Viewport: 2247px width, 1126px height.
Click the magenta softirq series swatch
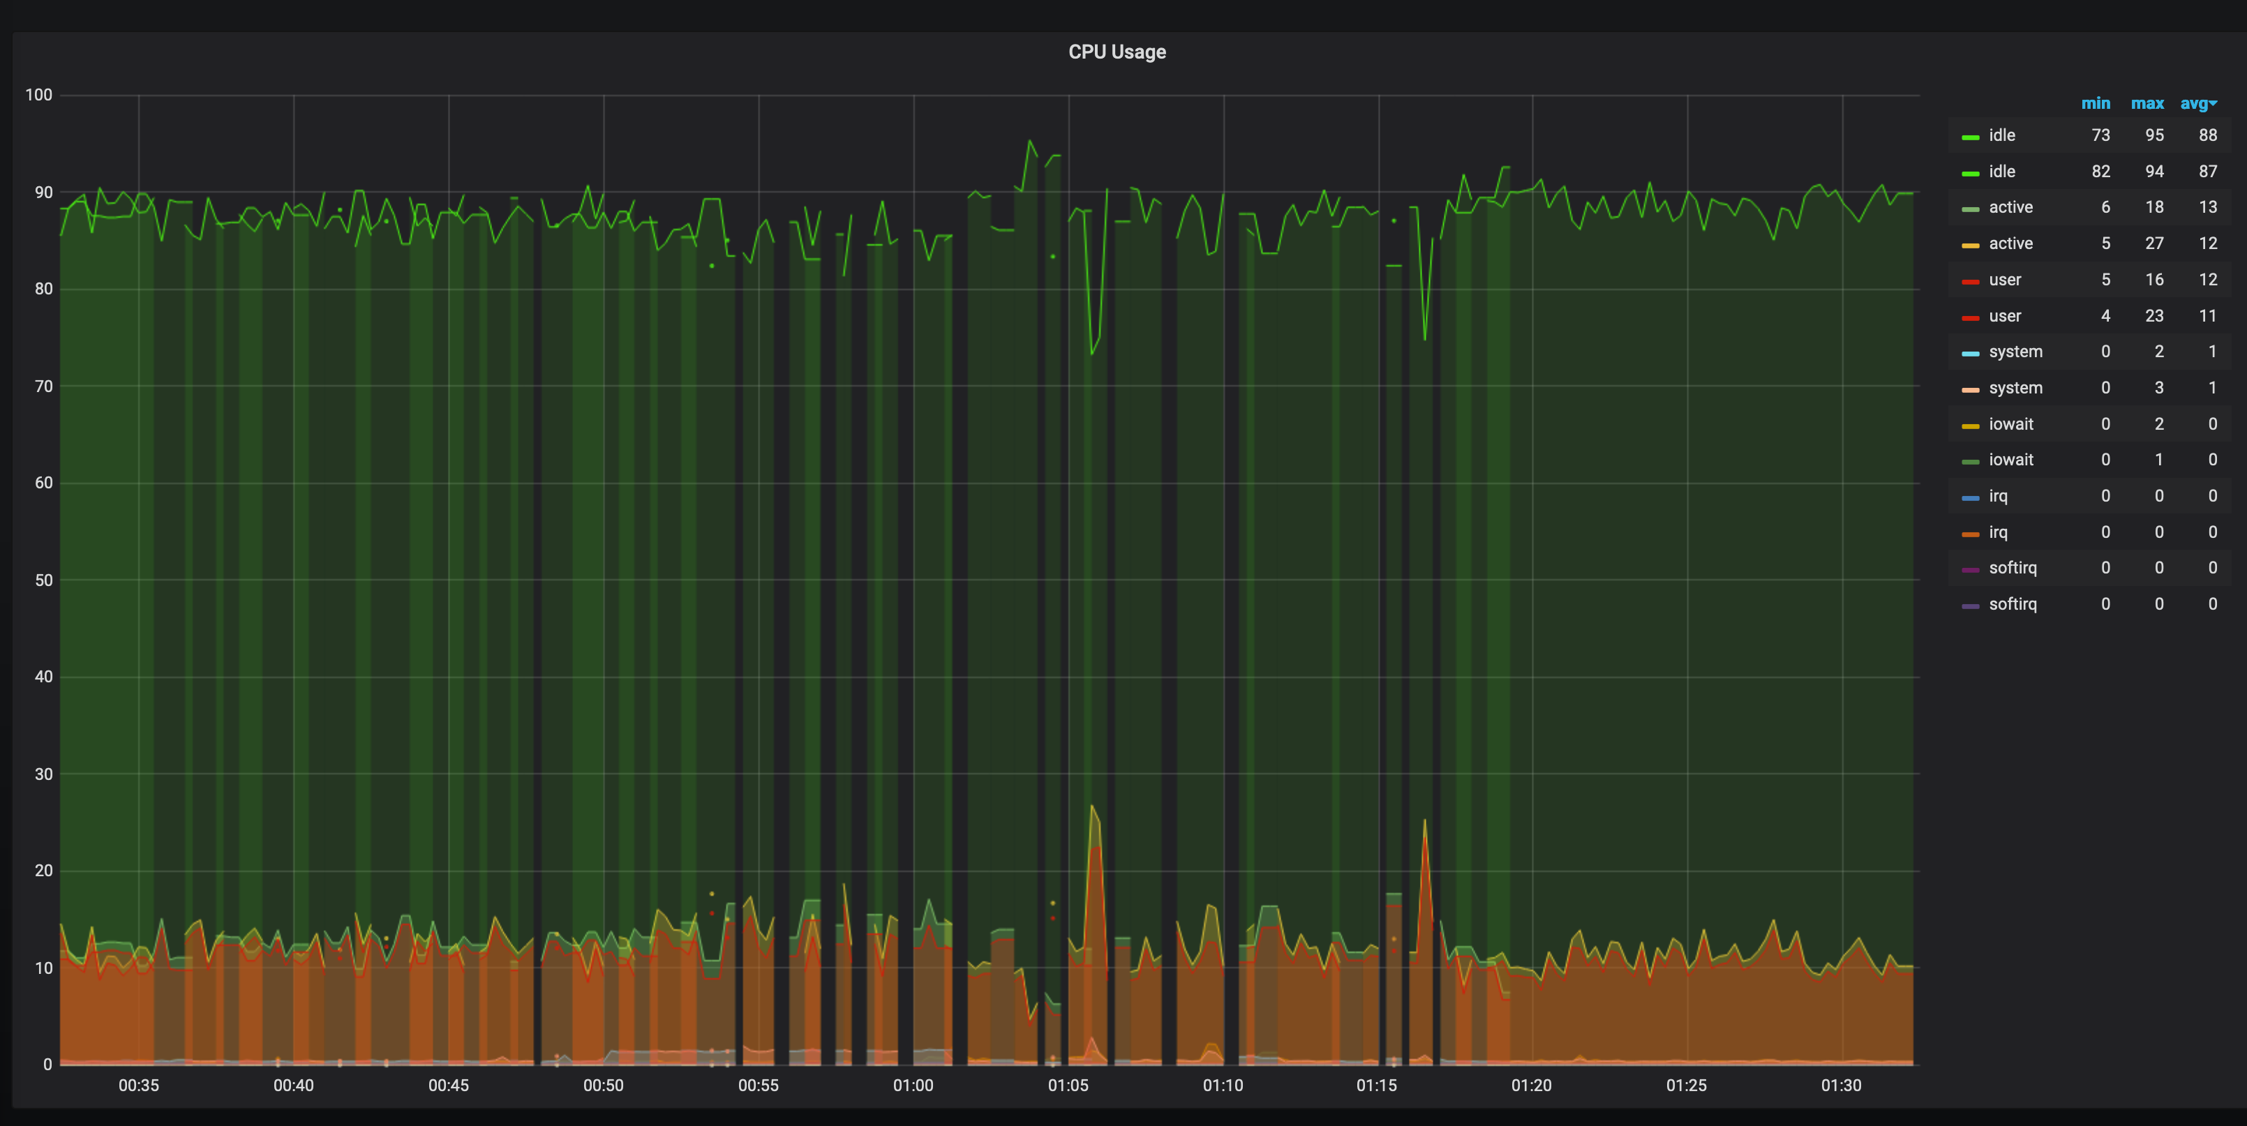(1969, 569)
